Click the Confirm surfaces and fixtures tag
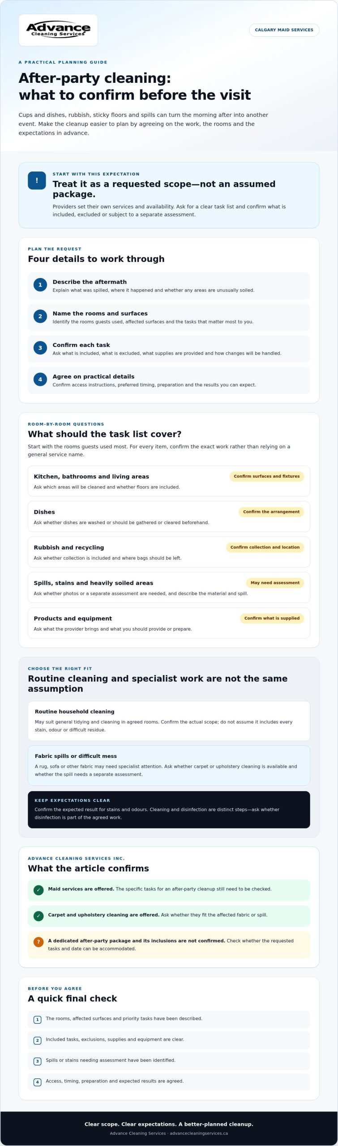The image size is (338, 1146). [266, 476]
